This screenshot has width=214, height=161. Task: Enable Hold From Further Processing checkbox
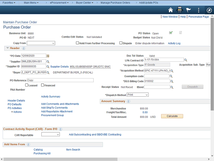pyautogui.click(x=78, y=43)
